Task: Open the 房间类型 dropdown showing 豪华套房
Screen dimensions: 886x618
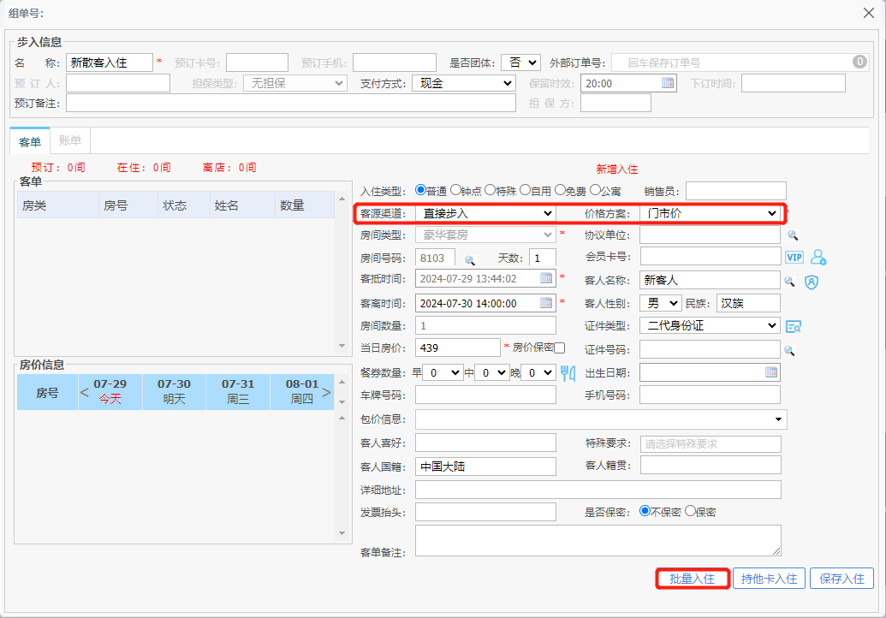Action: (x=485, y=235)
